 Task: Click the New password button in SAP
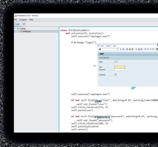pyautogui.click(x=104, y=58)
